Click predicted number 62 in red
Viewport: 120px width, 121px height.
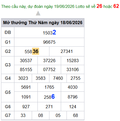[116, 6]
